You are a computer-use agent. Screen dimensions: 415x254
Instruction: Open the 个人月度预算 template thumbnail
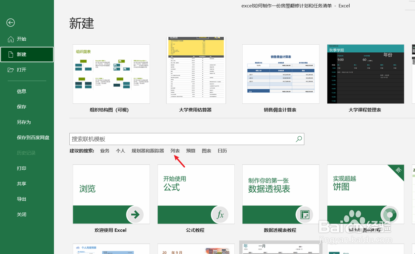click(111, 249)
